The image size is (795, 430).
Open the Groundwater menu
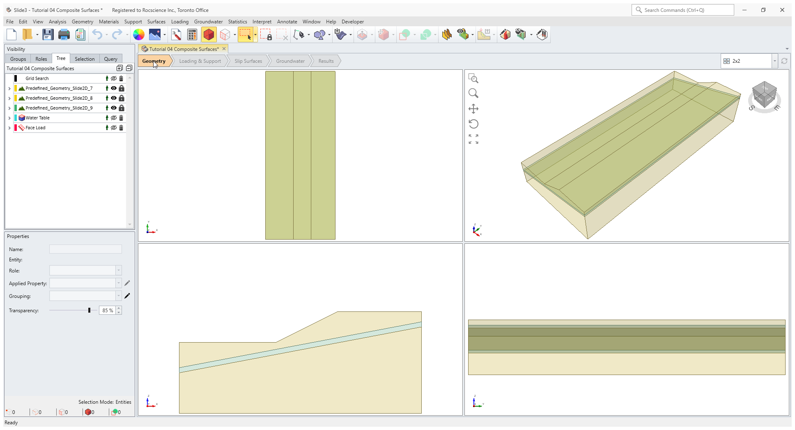[208, 22]
